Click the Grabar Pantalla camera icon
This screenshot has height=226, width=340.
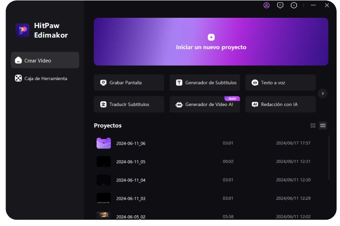click(x=103, y=83)
